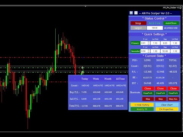Image resolution: width=183 pixels, height=137 pixels.
Task: Click Today Buy P/L value 7.19$
Action: click(x=84, y=92)
